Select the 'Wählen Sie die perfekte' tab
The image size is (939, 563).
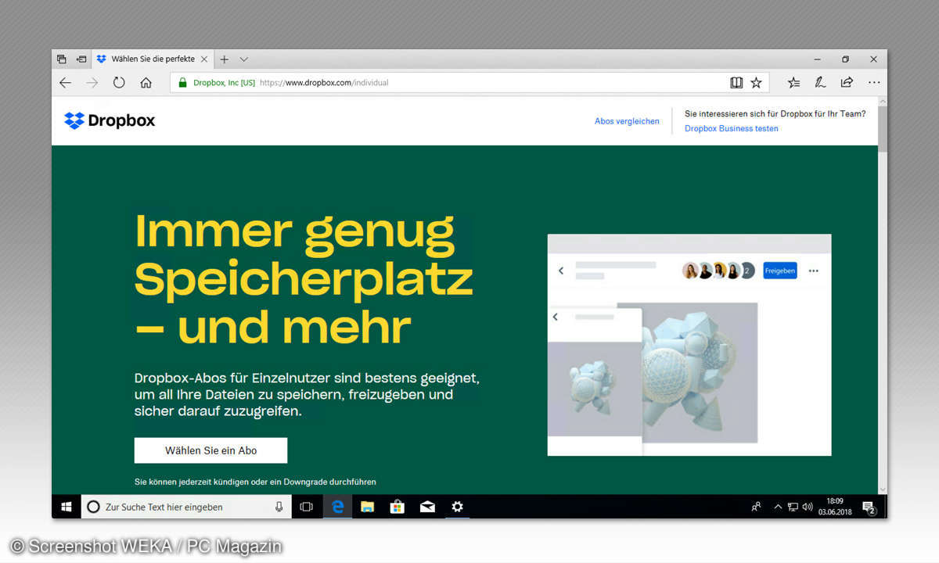[x=153, y=59]
